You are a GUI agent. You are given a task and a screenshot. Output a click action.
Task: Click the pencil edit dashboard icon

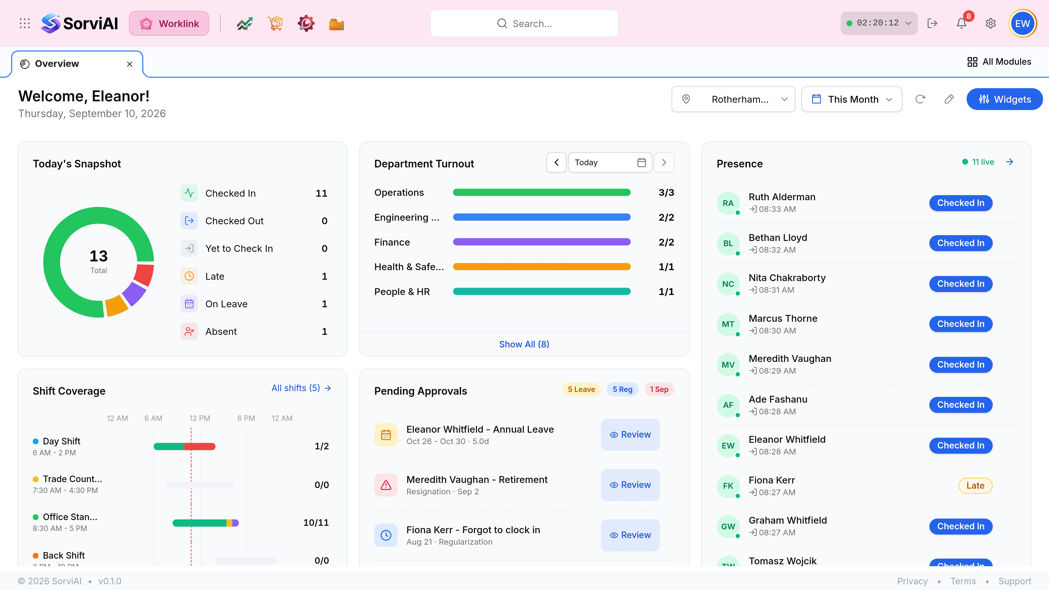(949, 99)
